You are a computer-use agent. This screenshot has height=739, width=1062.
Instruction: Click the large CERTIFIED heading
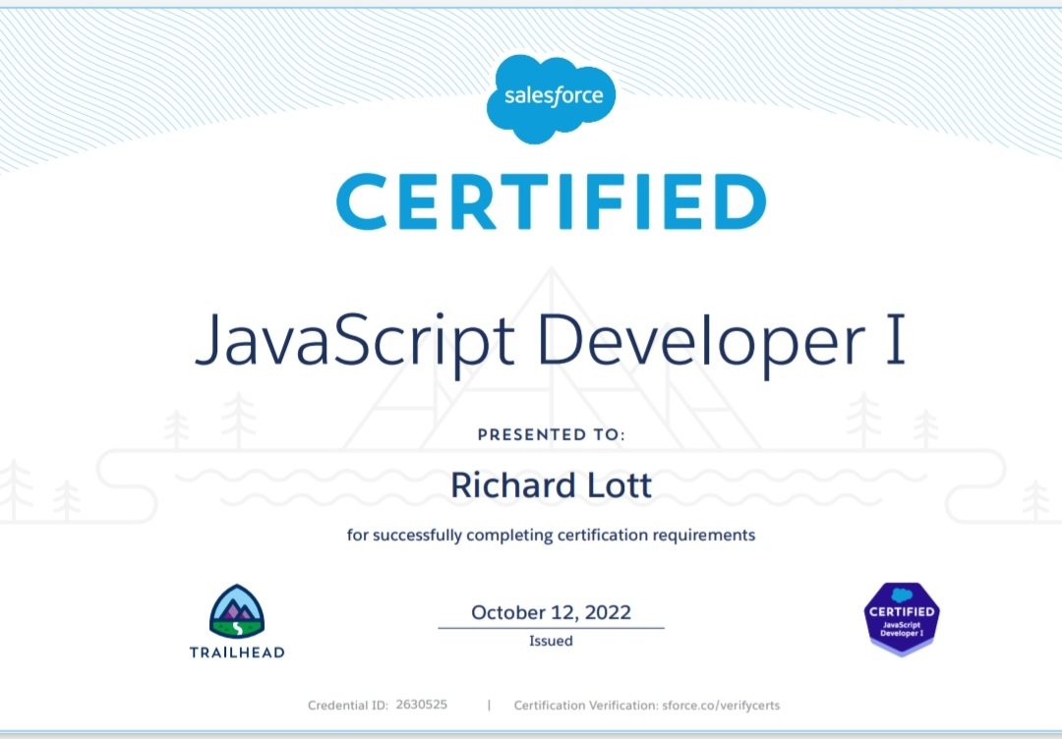tap(551, 201)
